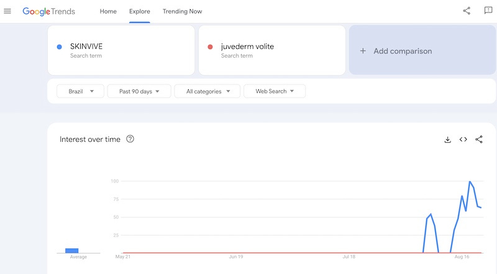The image size is (497, 274).
Task: Click the Google Trends logo
Action: [x=49, y=11]
